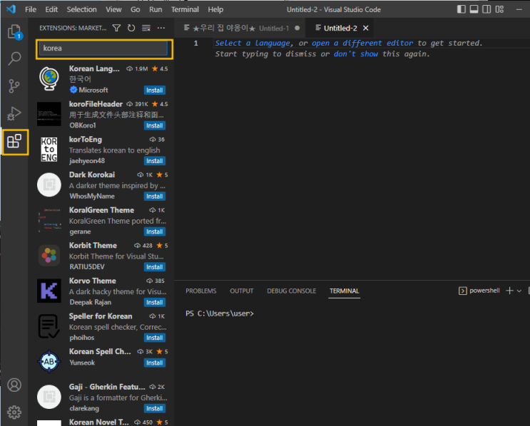Open the KoralGreen Theme extension title

coord(101,210)
